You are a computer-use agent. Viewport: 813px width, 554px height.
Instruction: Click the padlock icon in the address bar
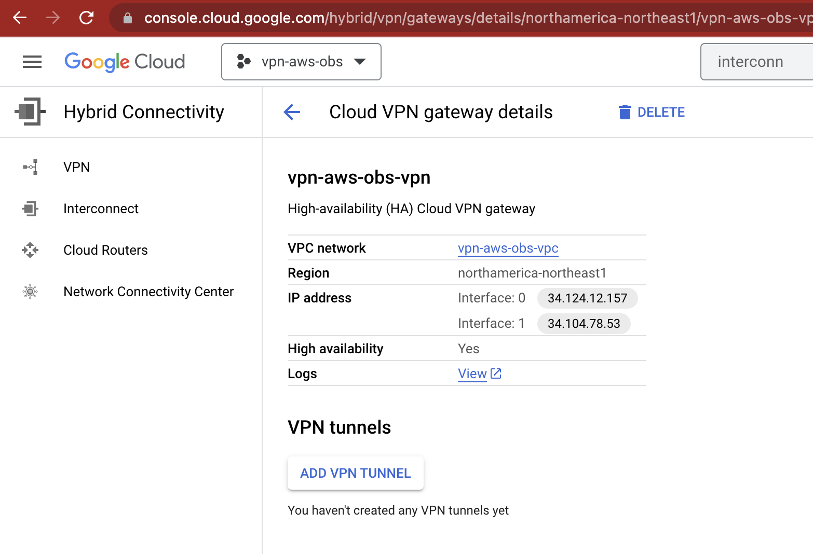127,17
